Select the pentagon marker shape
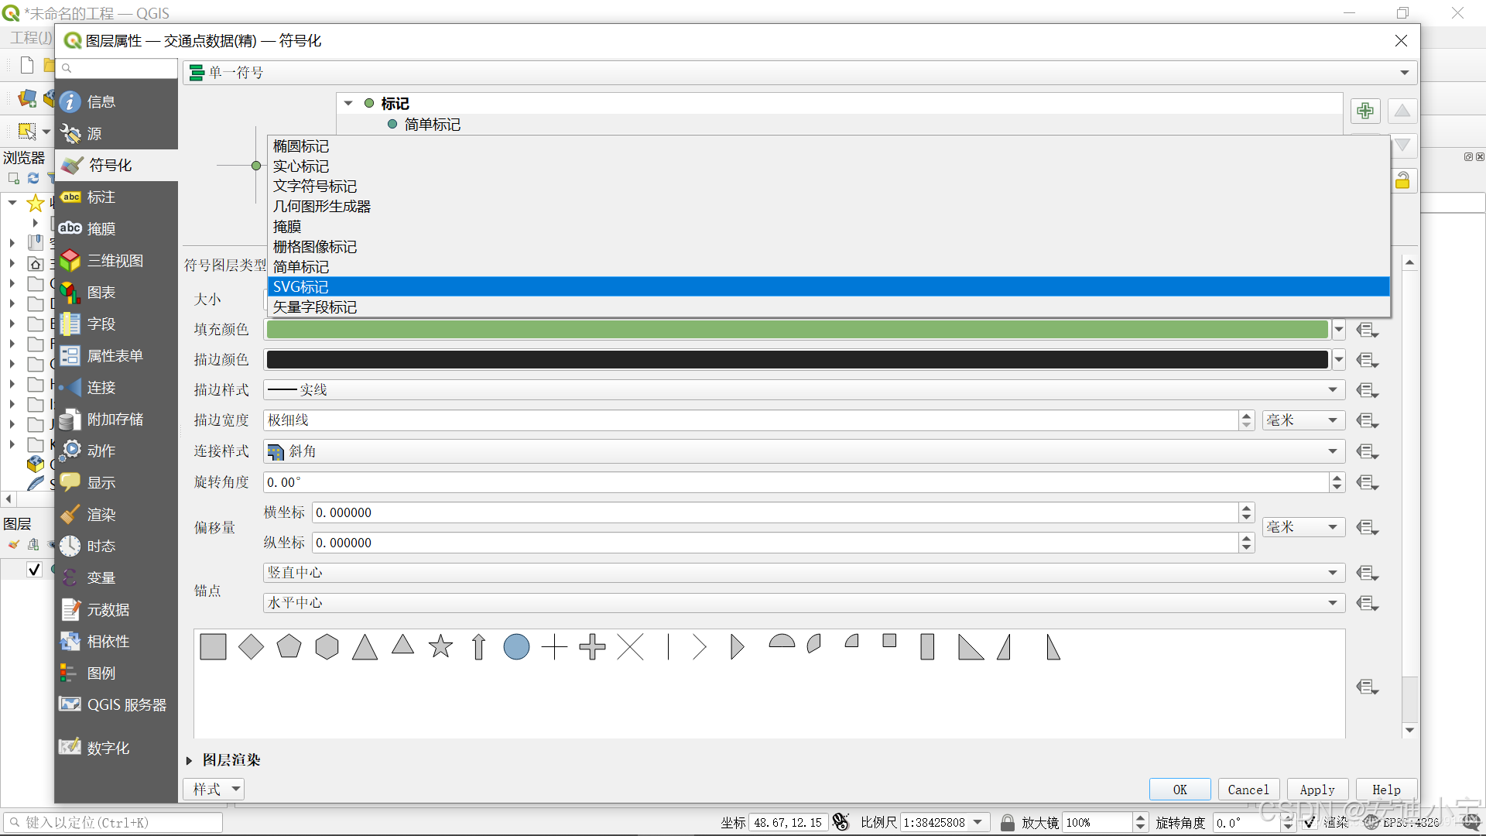 point(289,646)
